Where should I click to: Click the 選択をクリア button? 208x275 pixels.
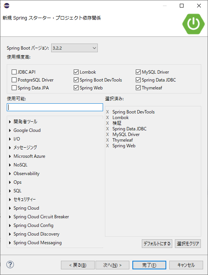pyautogui.click(x=188, y=243)
